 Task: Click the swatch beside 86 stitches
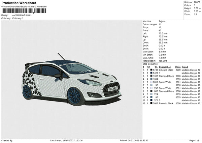(151, 97)
